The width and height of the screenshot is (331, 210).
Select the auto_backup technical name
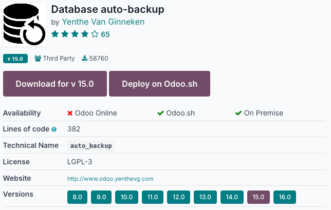point(91,146)
